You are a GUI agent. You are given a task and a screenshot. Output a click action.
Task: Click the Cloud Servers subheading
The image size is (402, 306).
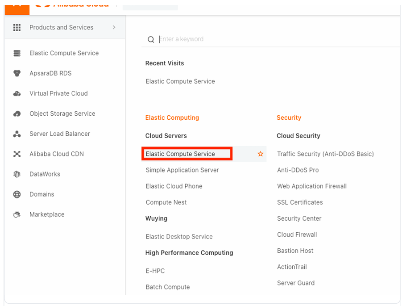[x=166, y=136]
